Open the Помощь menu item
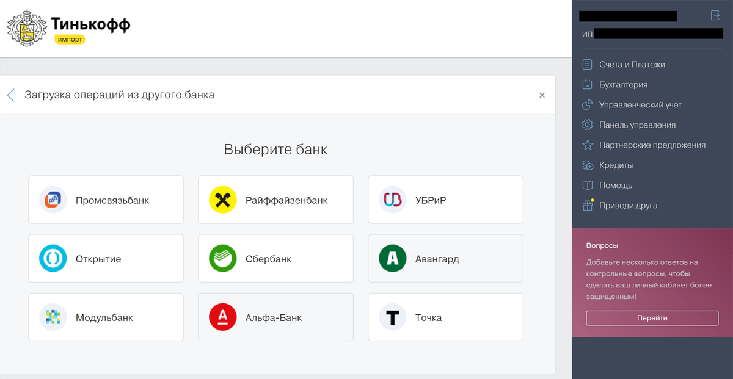Screen dimensions: 733x379 [616, 186]
